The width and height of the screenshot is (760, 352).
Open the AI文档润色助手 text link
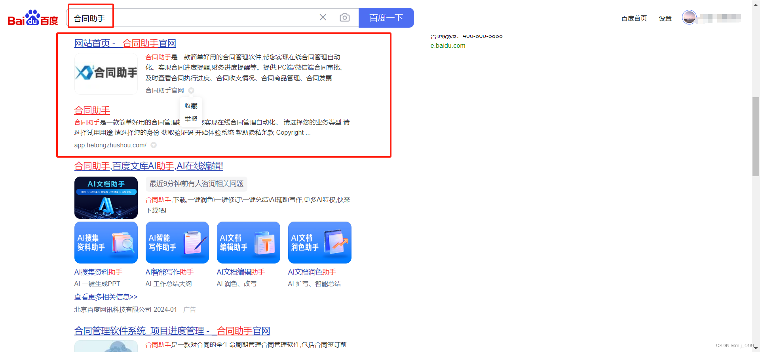coord(312,272)
